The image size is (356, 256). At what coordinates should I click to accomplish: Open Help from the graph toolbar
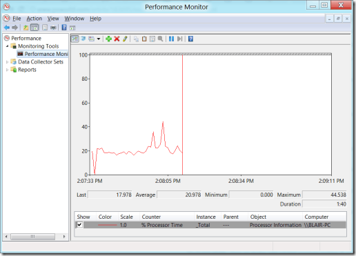pyautogui.click(x=190, y=39)
